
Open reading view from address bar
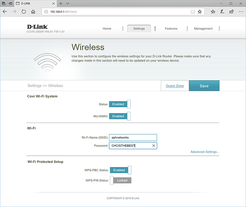tap(193, 11)
